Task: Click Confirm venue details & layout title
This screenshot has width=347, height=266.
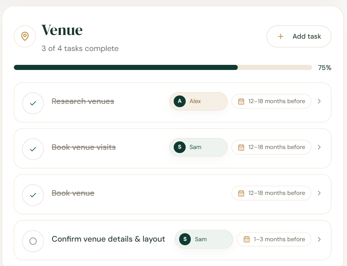Action: click(x=109, y=239)
